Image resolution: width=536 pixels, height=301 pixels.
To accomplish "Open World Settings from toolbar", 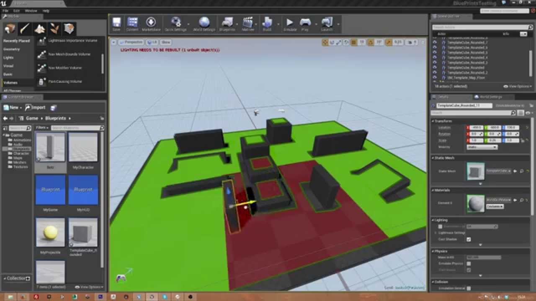I will (204, 23).
